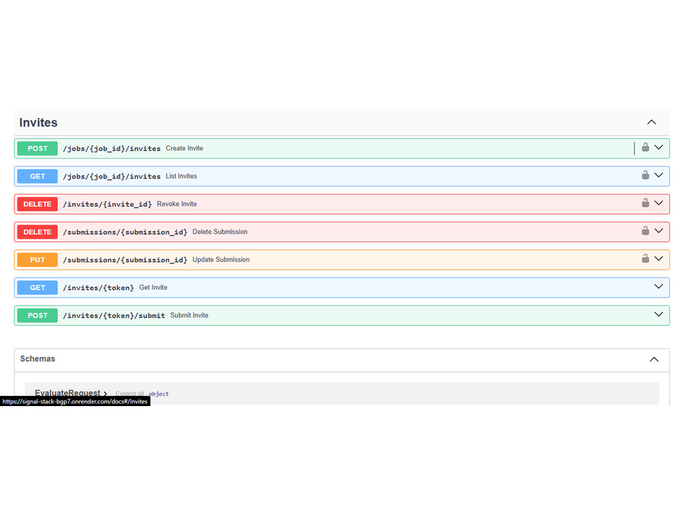Click the /jobs/{job_id}/invites path of Create Invite
The width and height of the screenshot is (681, 511).
[x=112, y=149]
